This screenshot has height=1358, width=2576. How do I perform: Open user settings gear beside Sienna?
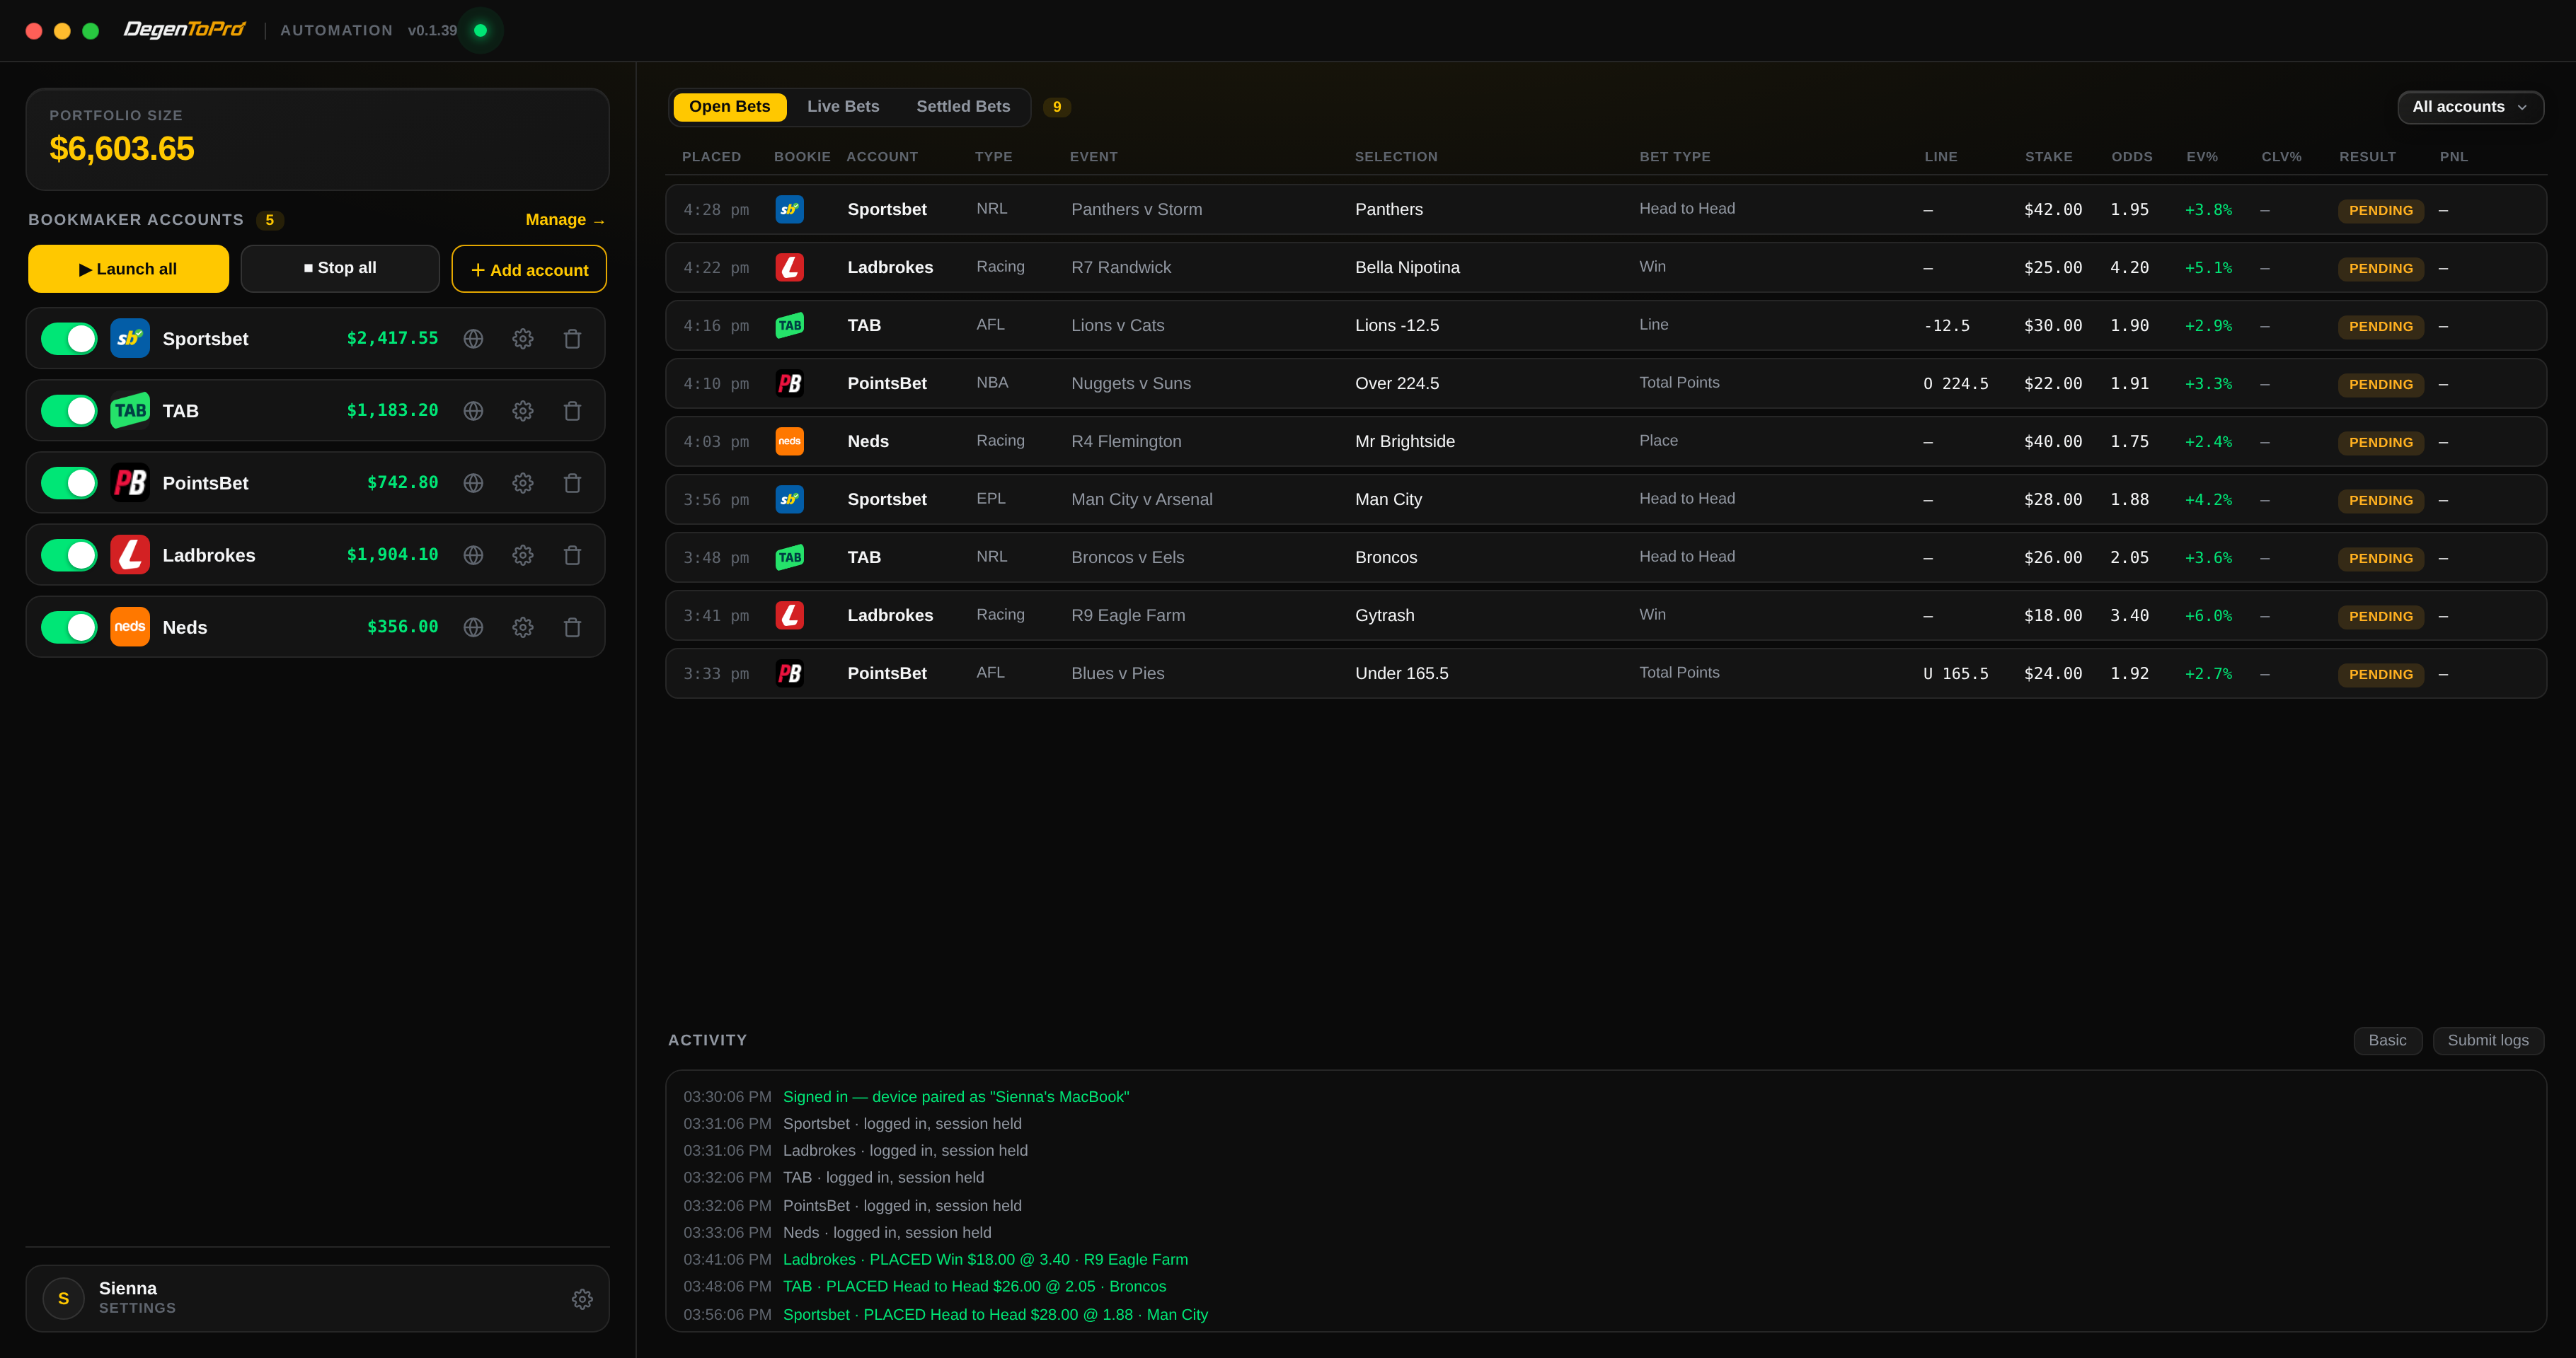pos(582,1298)
